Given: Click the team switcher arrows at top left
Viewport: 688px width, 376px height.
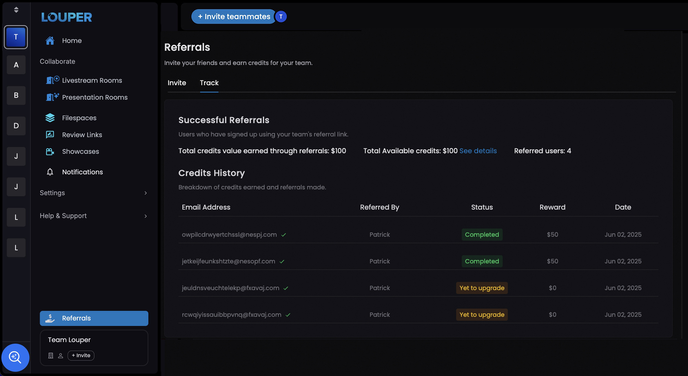Looking at the screenshot, I should point(16,9).
